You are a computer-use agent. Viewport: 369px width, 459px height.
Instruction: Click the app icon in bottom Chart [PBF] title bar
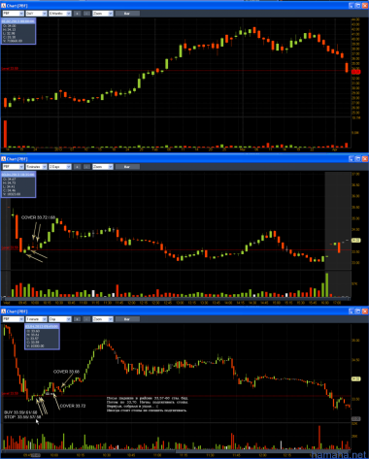[x=3, y=311]
